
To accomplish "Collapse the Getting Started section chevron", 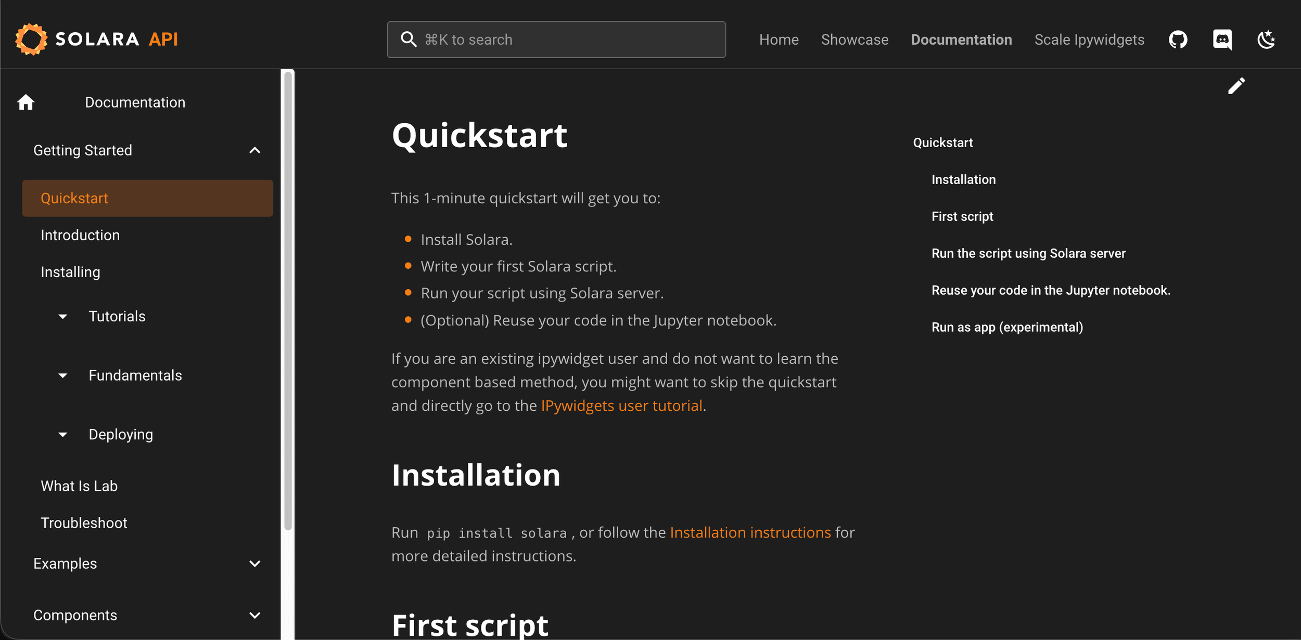I will (254, 150).
